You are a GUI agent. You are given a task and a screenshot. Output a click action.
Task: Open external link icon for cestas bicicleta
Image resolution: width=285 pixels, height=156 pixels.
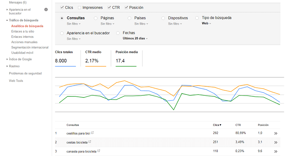(x=90, y=142)
